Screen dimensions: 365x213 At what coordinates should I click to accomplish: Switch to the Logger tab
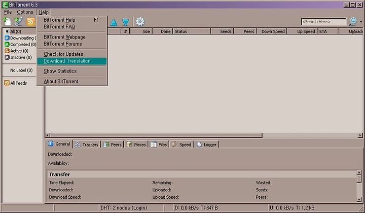pos(206,145)
